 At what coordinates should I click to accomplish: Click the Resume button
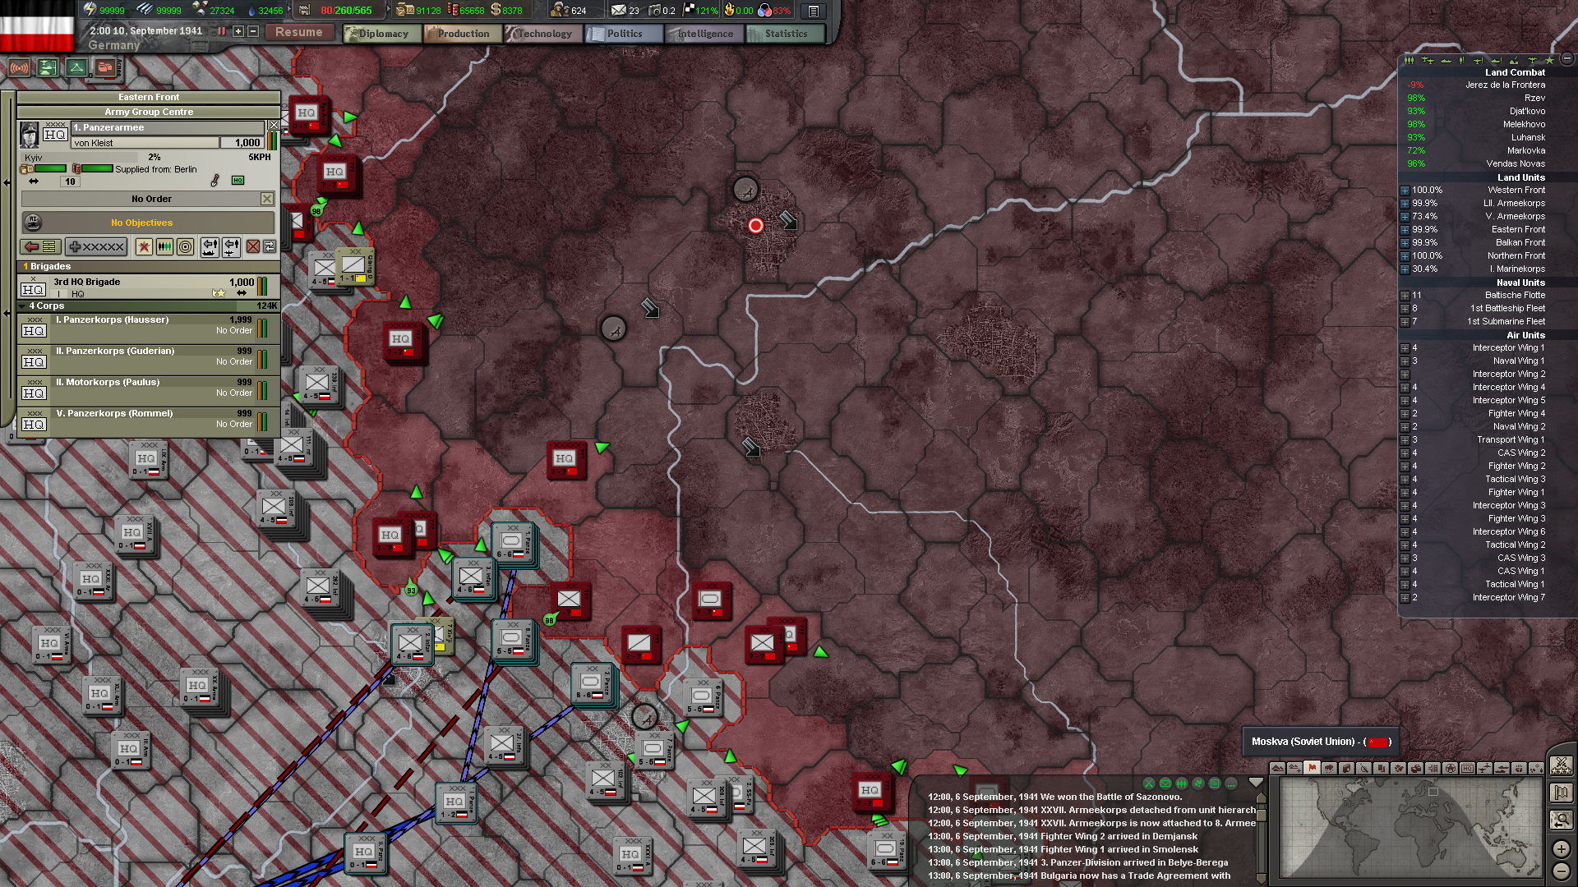299,32
